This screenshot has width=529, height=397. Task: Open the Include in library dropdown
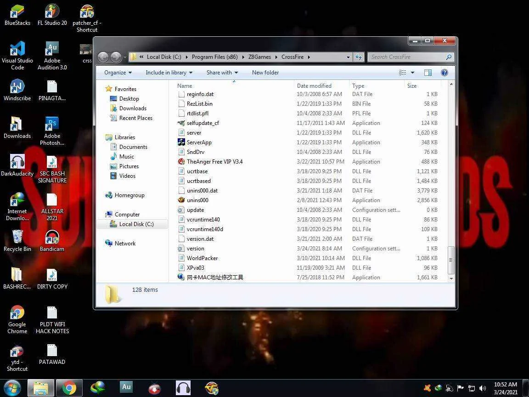pos(169,73)
